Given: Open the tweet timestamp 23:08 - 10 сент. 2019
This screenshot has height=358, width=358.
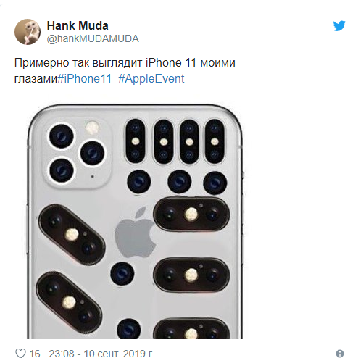Looking at the screenshot, I should click(101, 354).
